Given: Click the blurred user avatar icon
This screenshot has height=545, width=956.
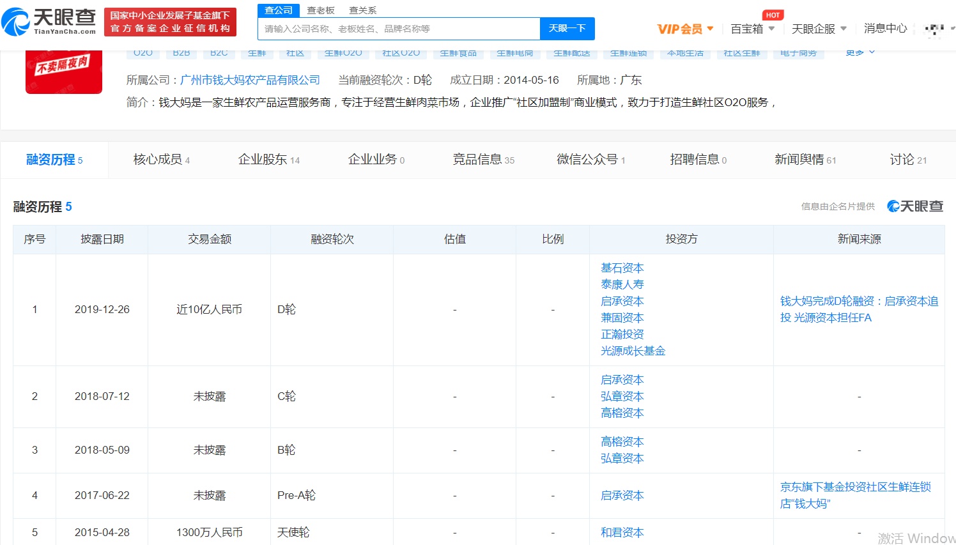Looking at the screenshot, I should [x=934, y=29].
